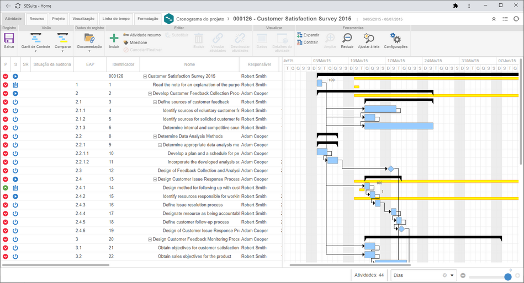
Task: Click the Identificador column header
Action: pos(123,64)
